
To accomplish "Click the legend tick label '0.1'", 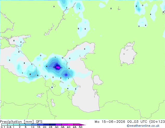I will point(3,127).
